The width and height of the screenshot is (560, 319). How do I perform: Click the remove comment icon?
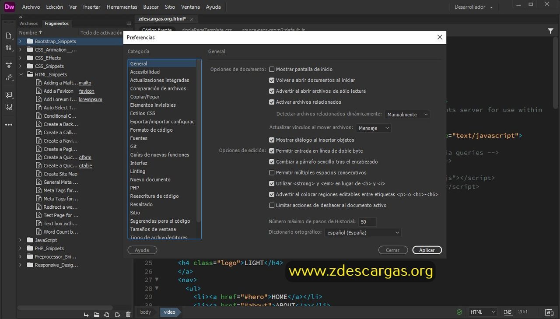8,107
